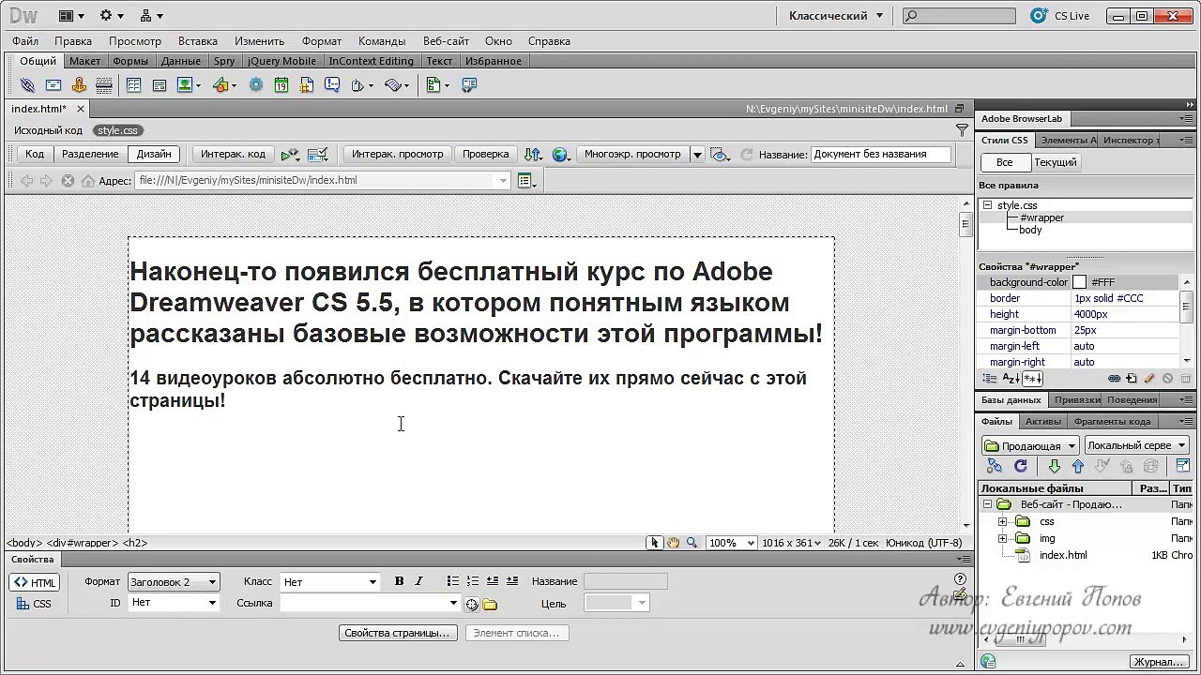Insert the date with the calendar icon
The image size is (1201, 675).
tap(281, 85)
